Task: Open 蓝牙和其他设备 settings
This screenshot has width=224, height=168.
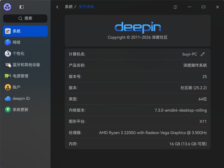Action: pyautogui.click(x=25, y=65)
